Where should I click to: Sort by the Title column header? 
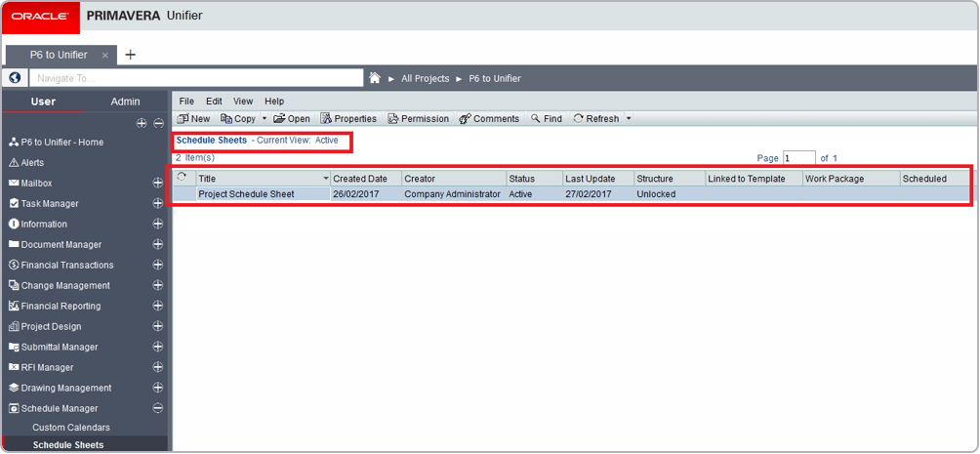(264, 179)
